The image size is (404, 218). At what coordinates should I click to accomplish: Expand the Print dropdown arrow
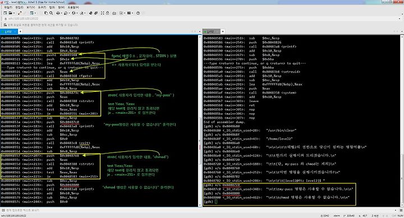(x=61, y=13)
